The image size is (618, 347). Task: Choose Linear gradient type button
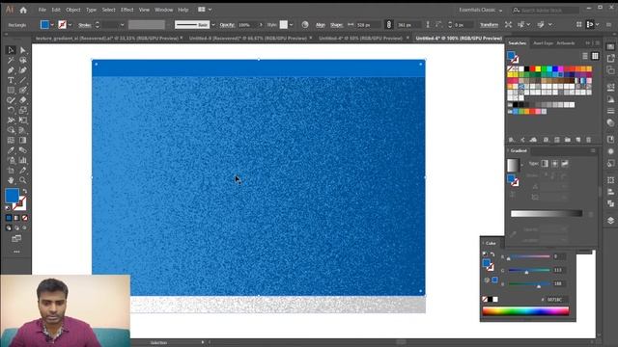point(545,163)
